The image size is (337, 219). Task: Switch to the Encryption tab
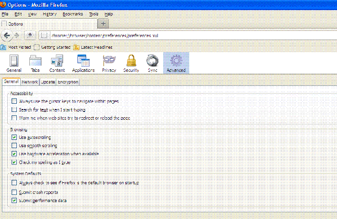pos(68,82)
